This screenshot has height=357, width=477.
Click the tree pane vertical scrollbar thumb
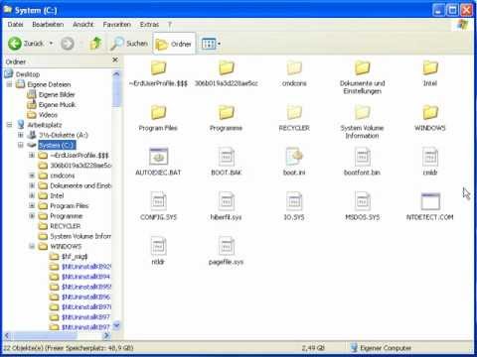pyautogui.click(x=116, y=93)
